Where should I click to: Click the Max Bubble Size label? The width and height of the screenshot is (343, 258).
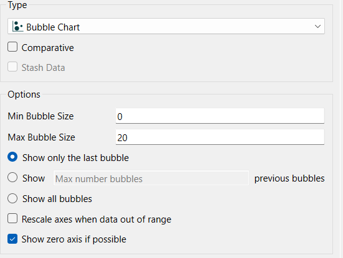point(41,137)
